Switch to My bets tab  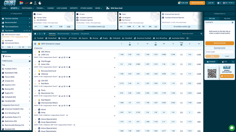point(227,19)
